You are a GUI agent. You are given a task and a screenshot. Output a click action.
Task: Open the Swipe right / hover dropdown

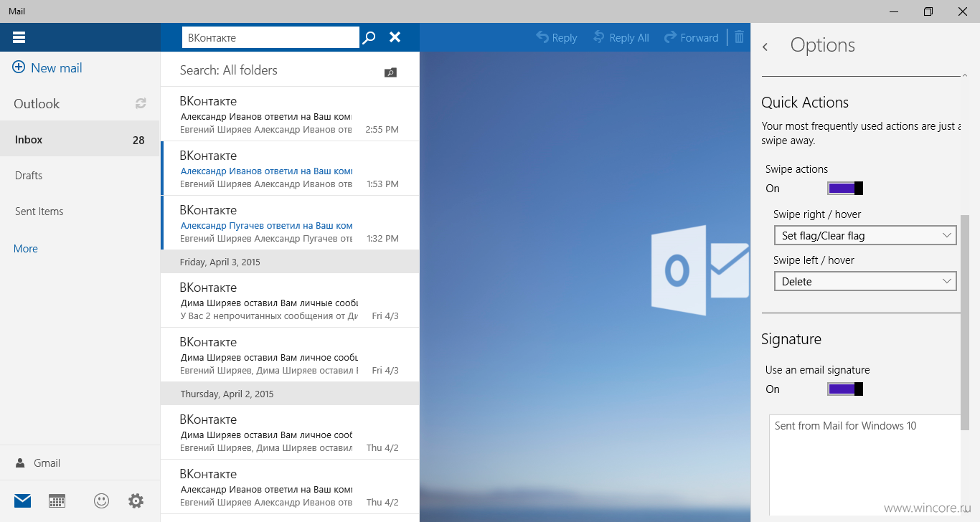click(865, 236)
